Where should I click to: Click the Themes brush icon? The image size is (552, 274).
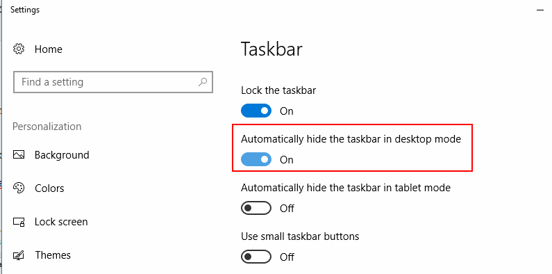click(19, 255)
